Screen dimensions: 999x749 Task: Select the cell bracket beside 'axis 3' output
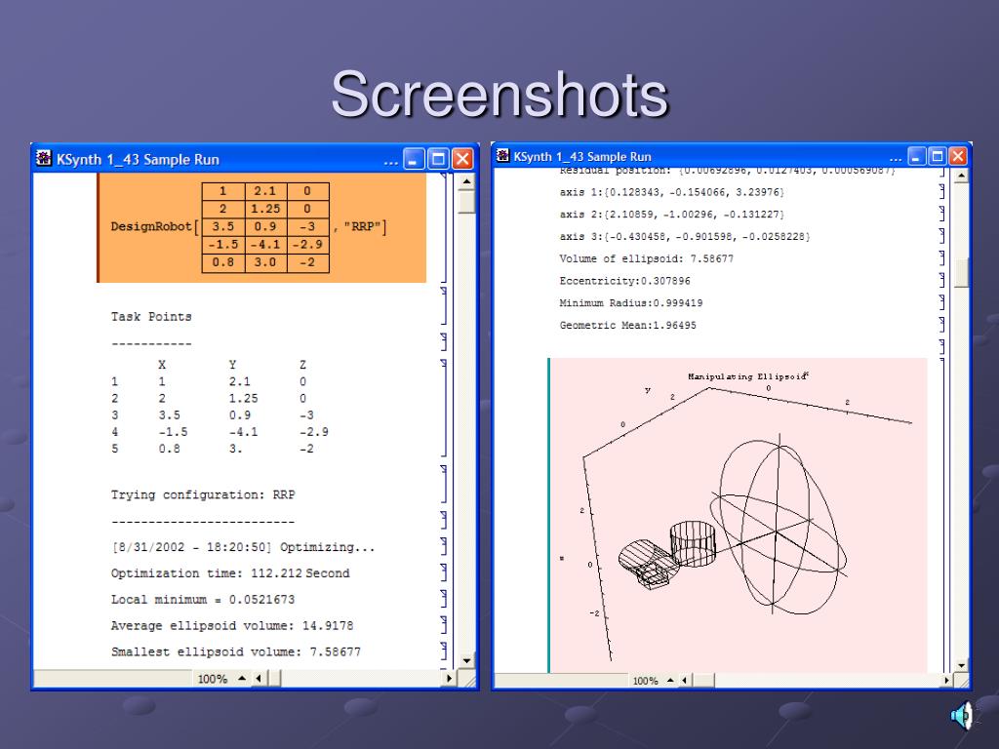click(x=942, y=236)
